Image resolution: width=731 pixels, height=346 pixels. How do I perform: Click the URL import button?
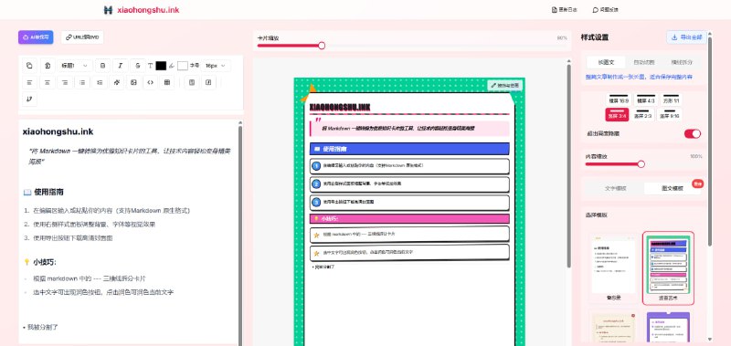(x=82, y=37)
